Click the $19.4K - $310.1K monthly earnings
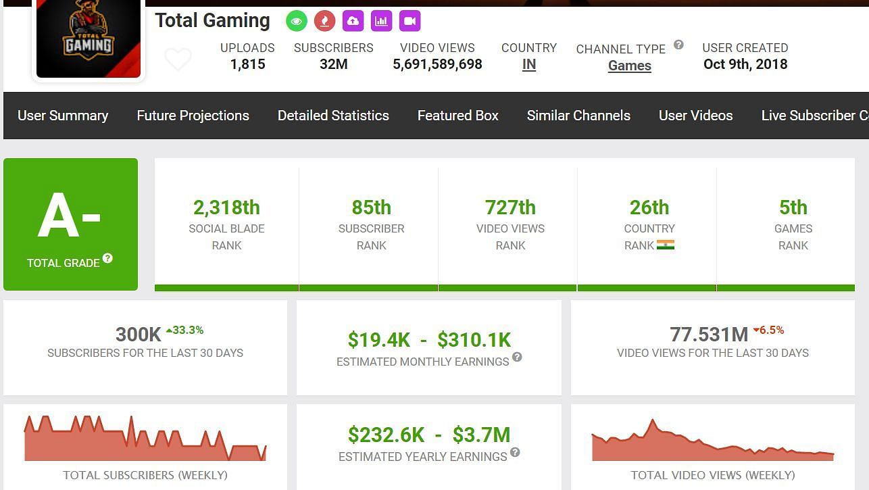Image resolution: width=869 pixels, height=490 pixels. click(429, 339)
